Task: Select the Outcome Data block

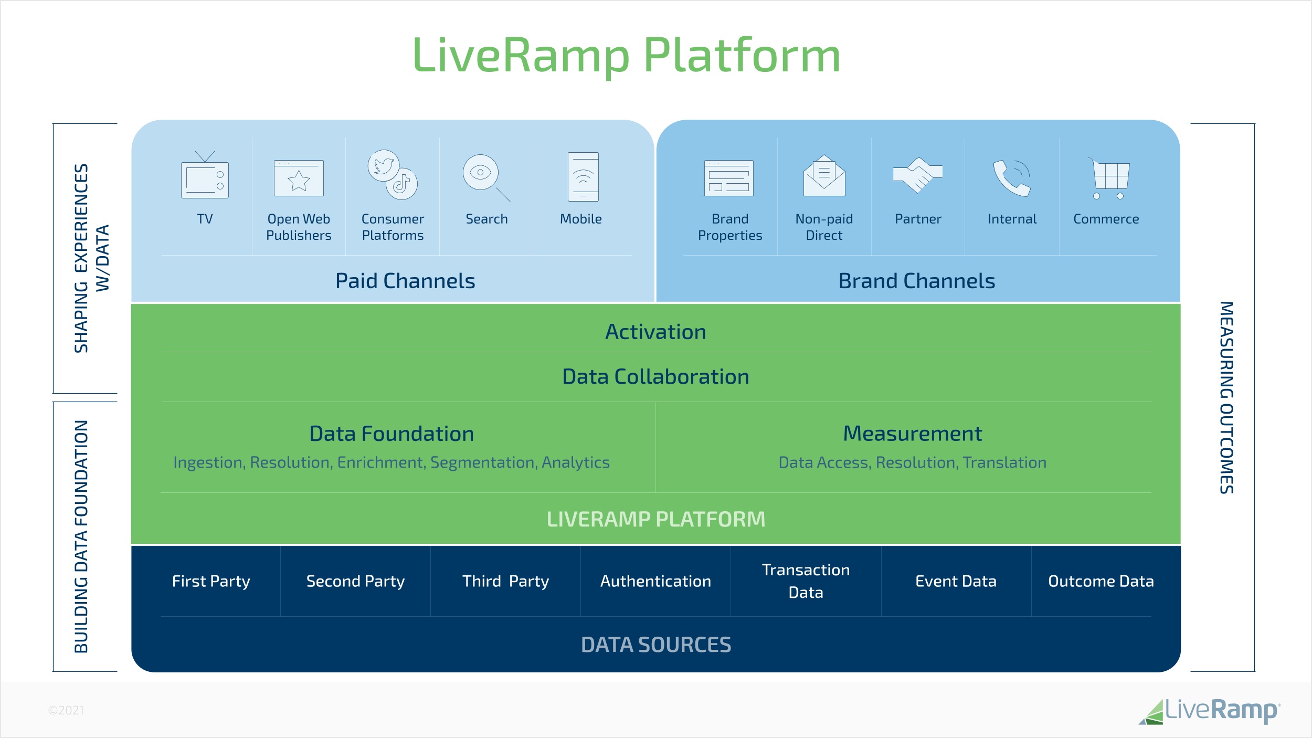Action: pos(1101,582)
